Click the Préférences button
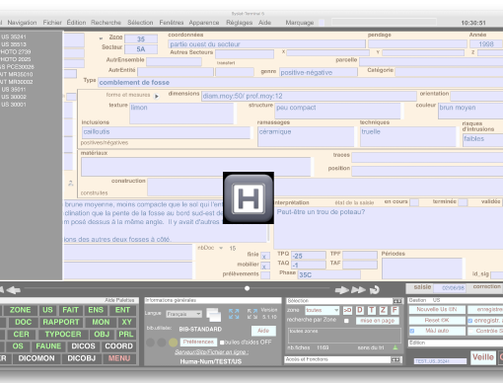Viewport: 503px width, 383px height. (198, 342)
